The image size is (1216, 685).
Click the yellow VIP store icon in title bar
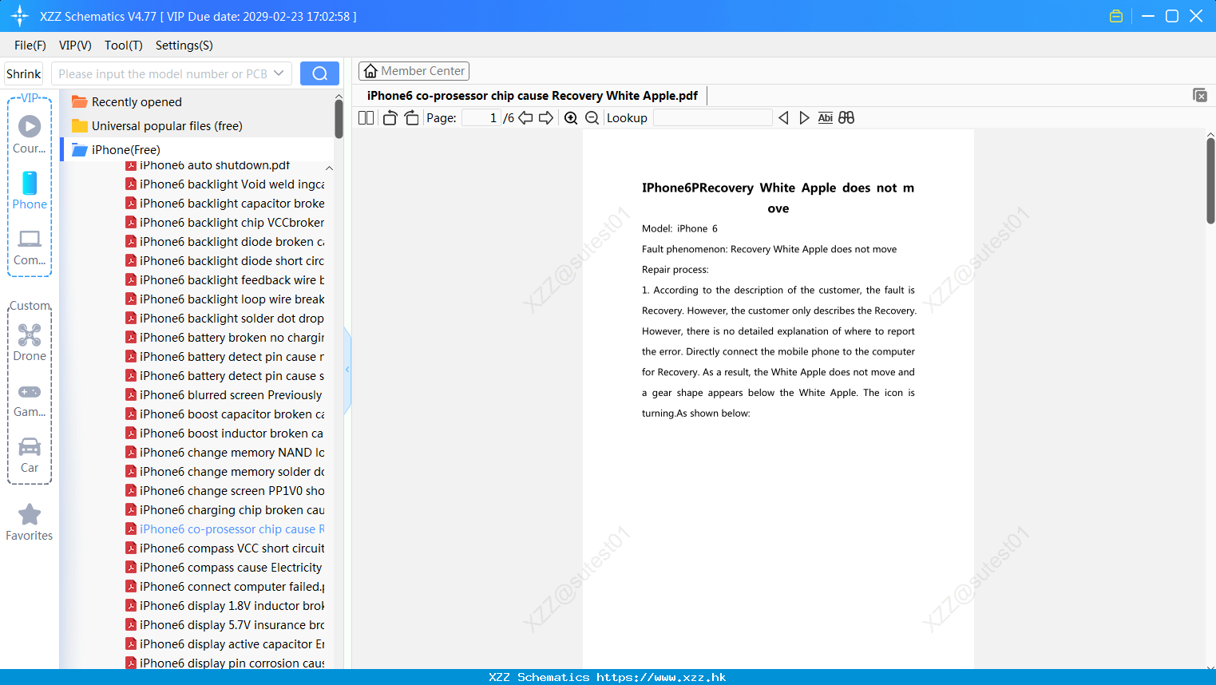[1116, 16]
